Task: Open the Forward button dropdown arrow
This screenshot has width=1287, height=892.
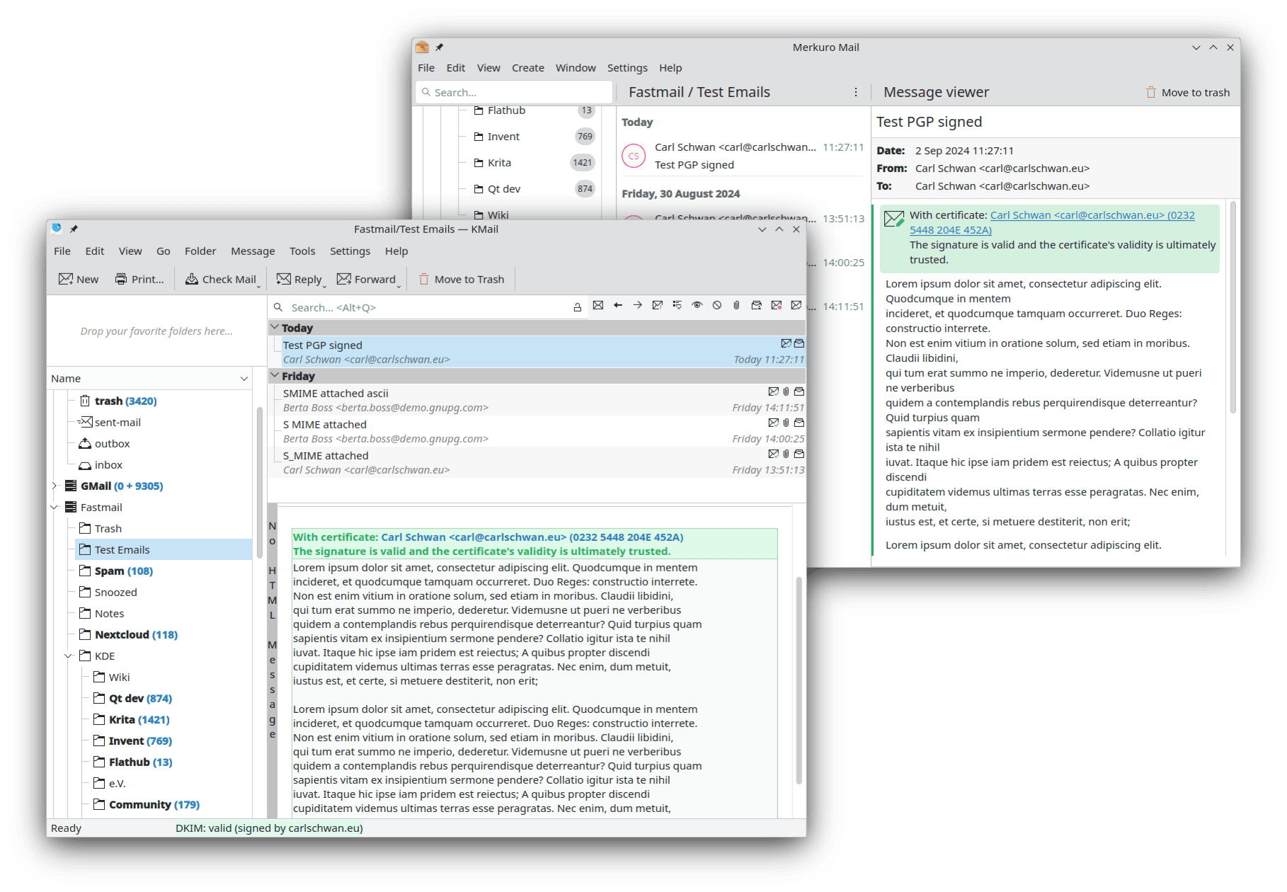Action: click(x=399, y=285)
